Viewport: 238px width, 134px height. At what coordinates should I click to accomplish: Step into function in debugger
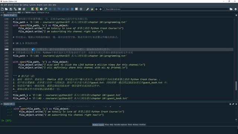coord(59,9)
